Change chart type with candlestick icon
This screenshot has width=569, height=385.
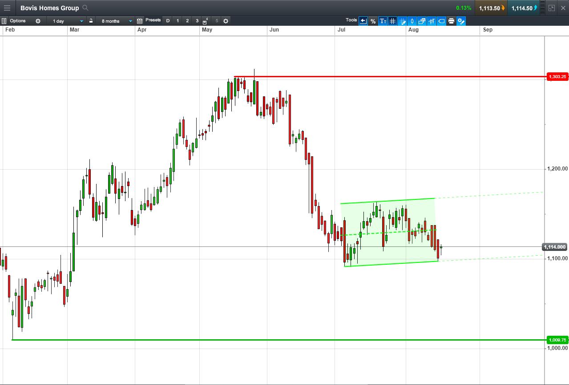point(412,21)
